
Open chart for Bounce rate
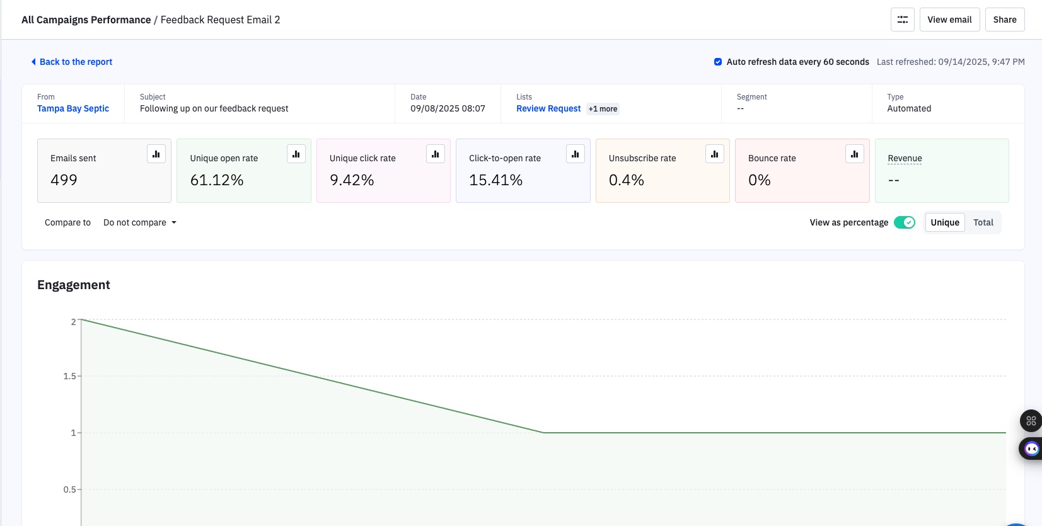tap(854, 154)
